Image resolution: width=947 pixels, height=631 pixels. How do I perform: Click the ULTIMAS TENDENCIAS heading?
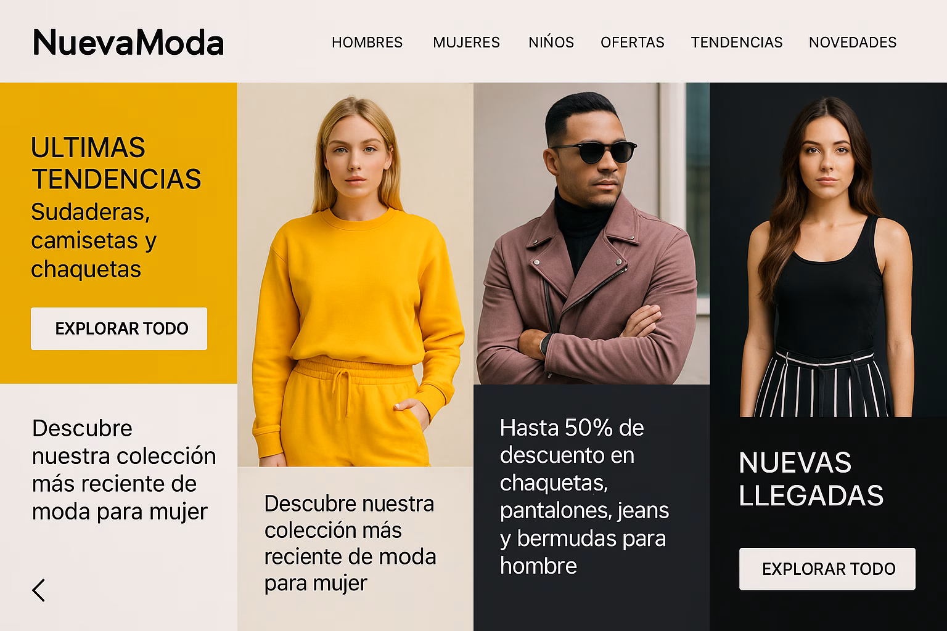tap(116, 163)
